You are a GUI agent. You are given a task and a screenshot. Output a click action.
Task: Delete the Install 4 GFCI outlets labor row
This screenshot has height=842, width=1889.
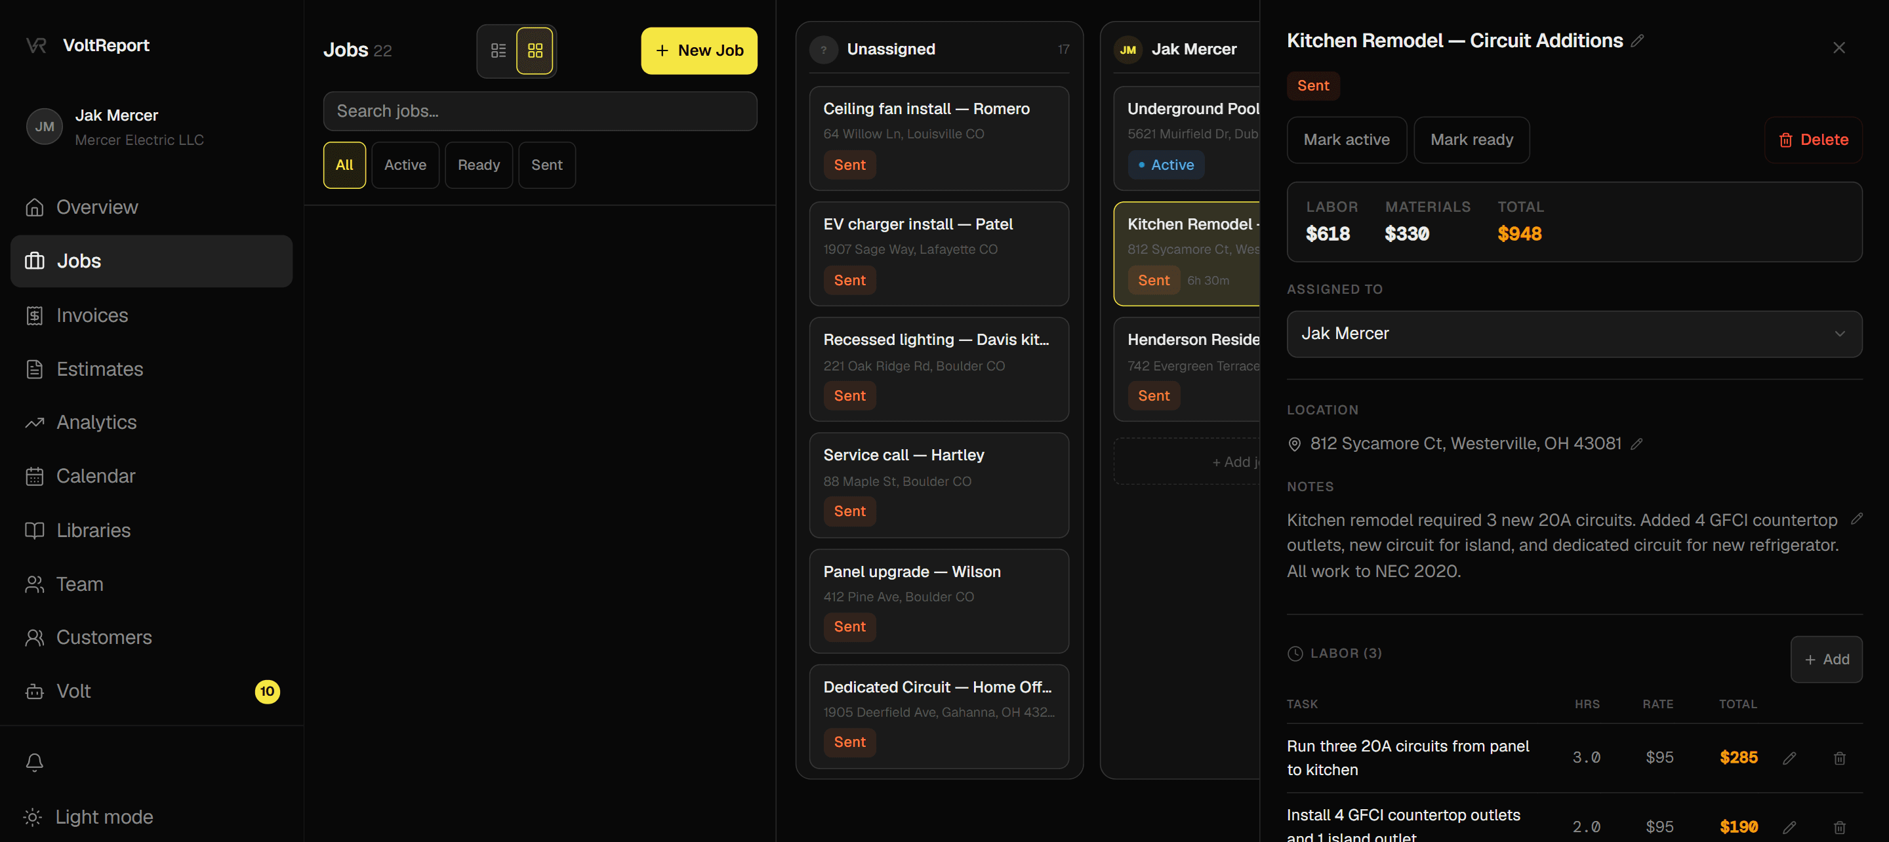pos(1840,827)
